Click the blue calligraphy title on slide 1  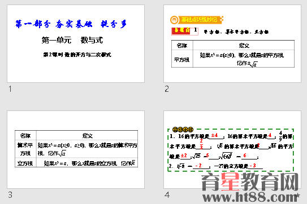click(71, 24)
